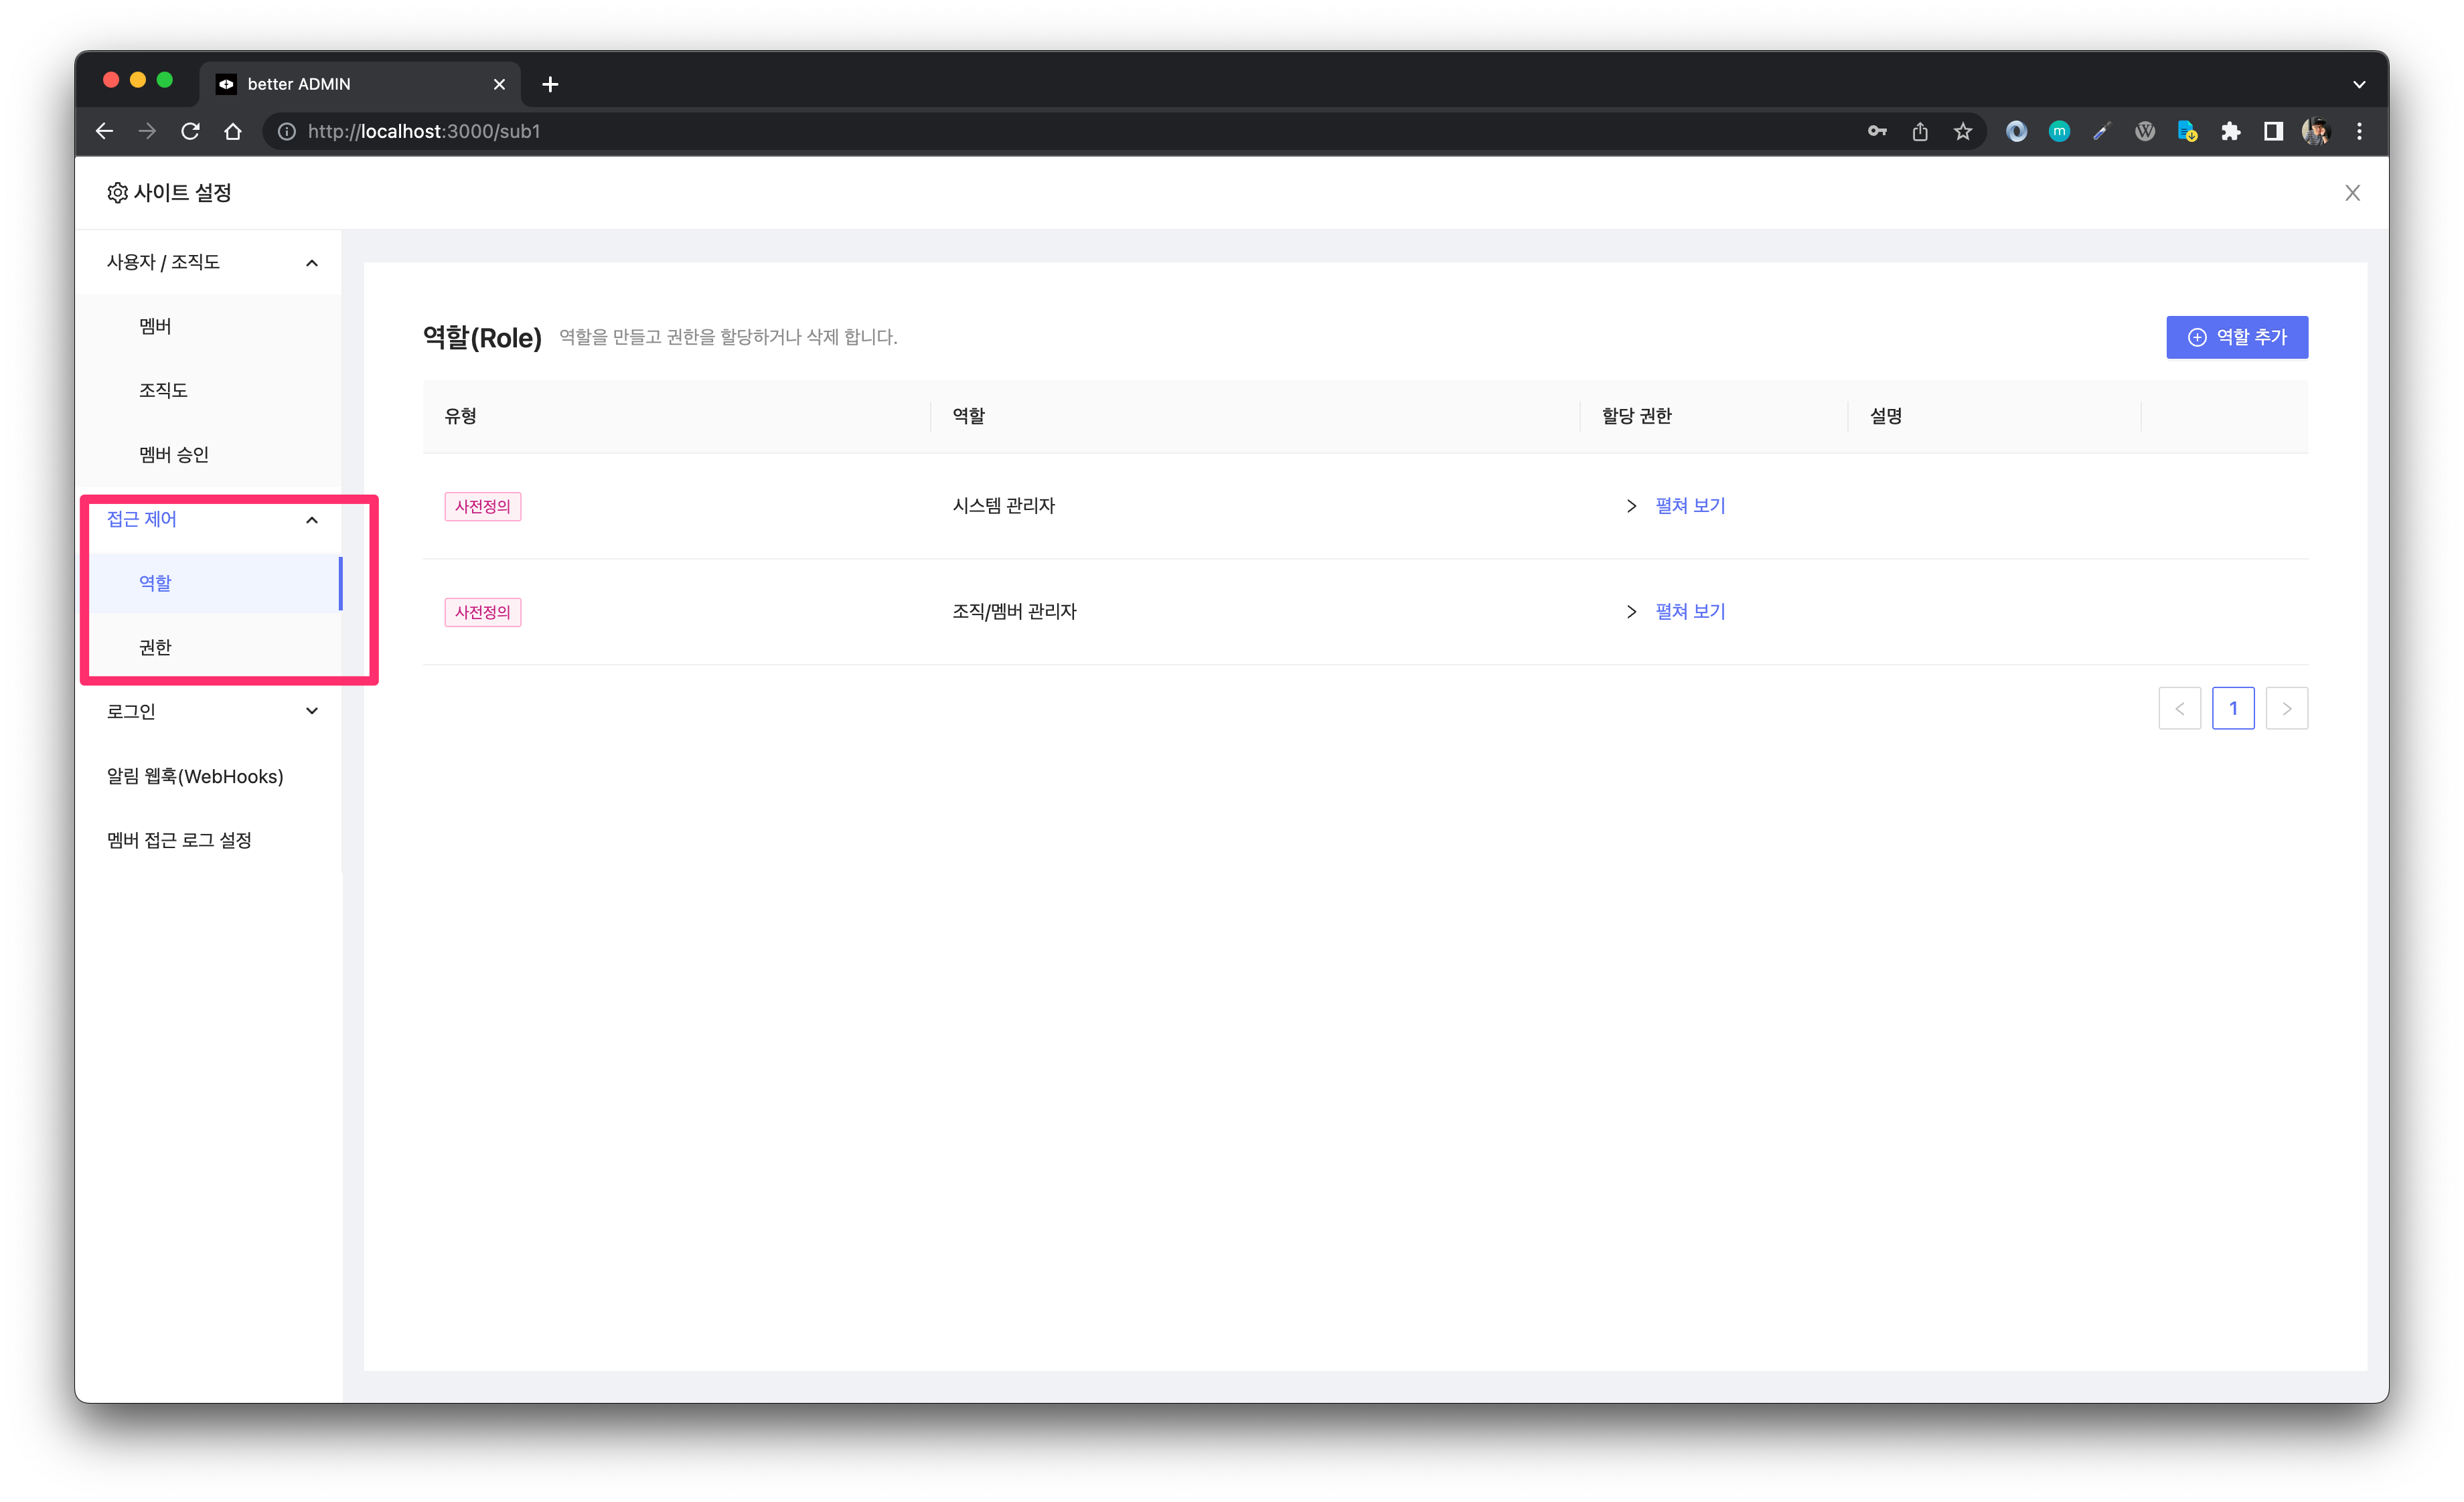
Task: Open Chrome's three-dot menu
Action: pyautogui.click(x=2359, y=131)
